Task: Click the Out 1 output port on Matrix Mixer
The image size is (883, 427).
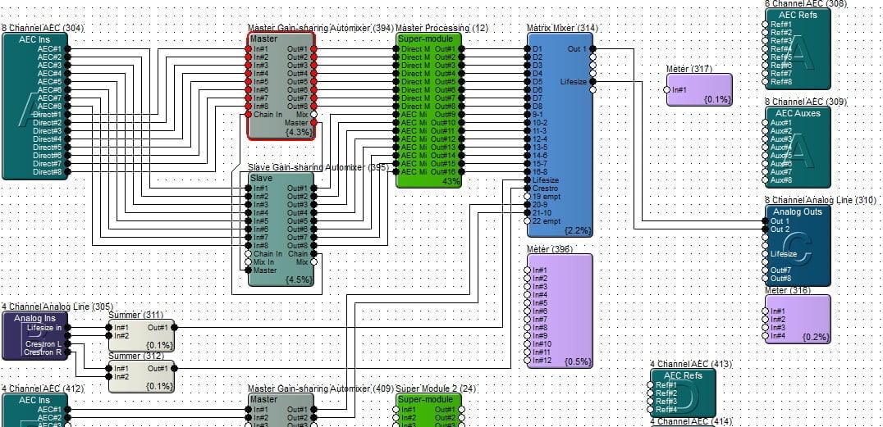Action: tap(592, 49)
